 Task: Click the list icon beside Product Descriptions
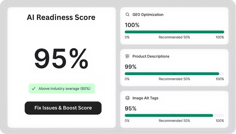[127, 56]
